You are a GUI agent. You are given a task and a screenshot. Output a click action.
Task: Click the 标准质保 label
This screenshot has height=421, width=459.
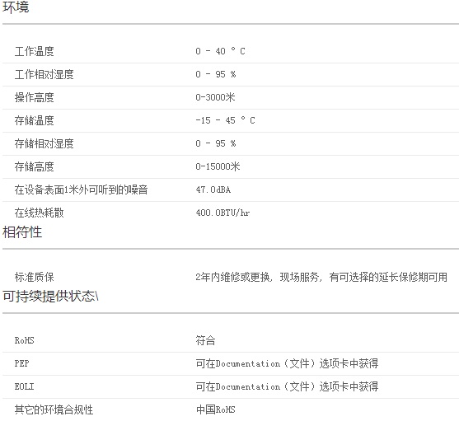(x=35, y=277)
